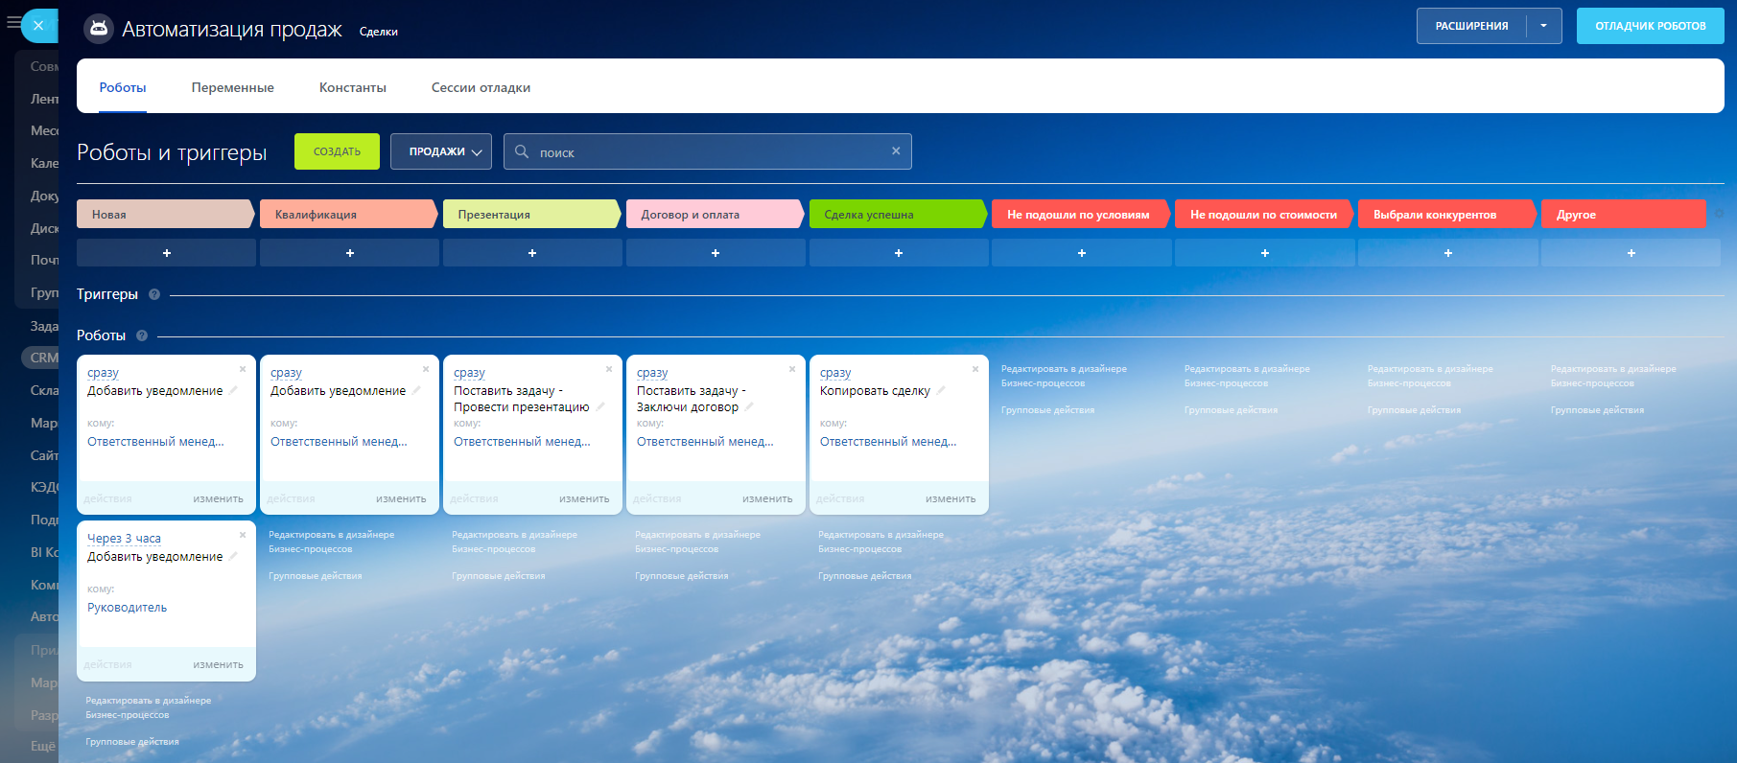Open the ОТЛАДЧИК РОБОТОВ debugger
The height and width of the screenshot is (763, 1737).
tap(1651, 26)
